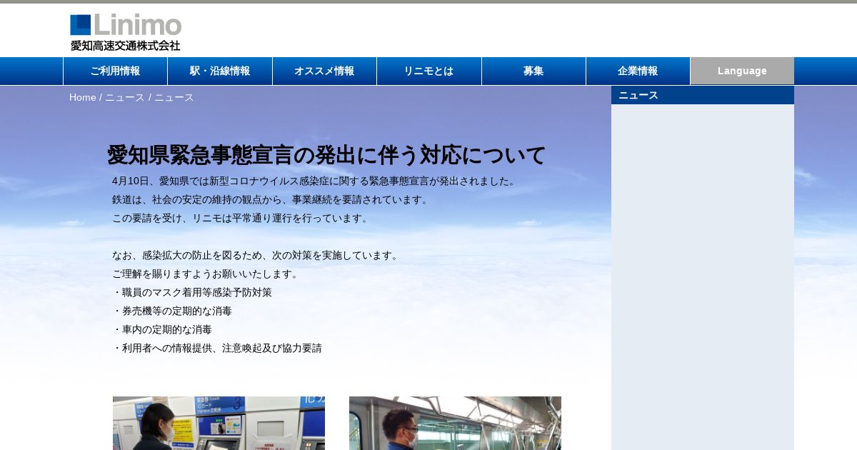Click the first ニュース breadcrumb link
The height and width of the screenshot is (450, 857).
(x=125, y=97)
